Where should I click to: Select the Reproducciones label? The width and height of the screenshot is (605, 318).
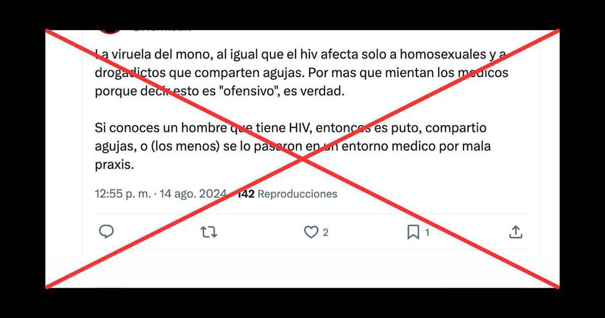point(297,194)
